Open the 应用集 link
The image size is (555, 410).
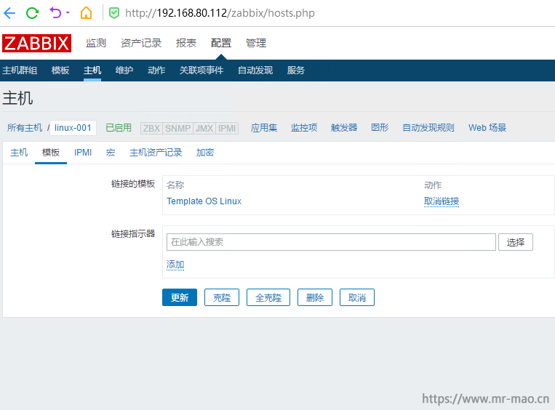[x=264, y=128]
